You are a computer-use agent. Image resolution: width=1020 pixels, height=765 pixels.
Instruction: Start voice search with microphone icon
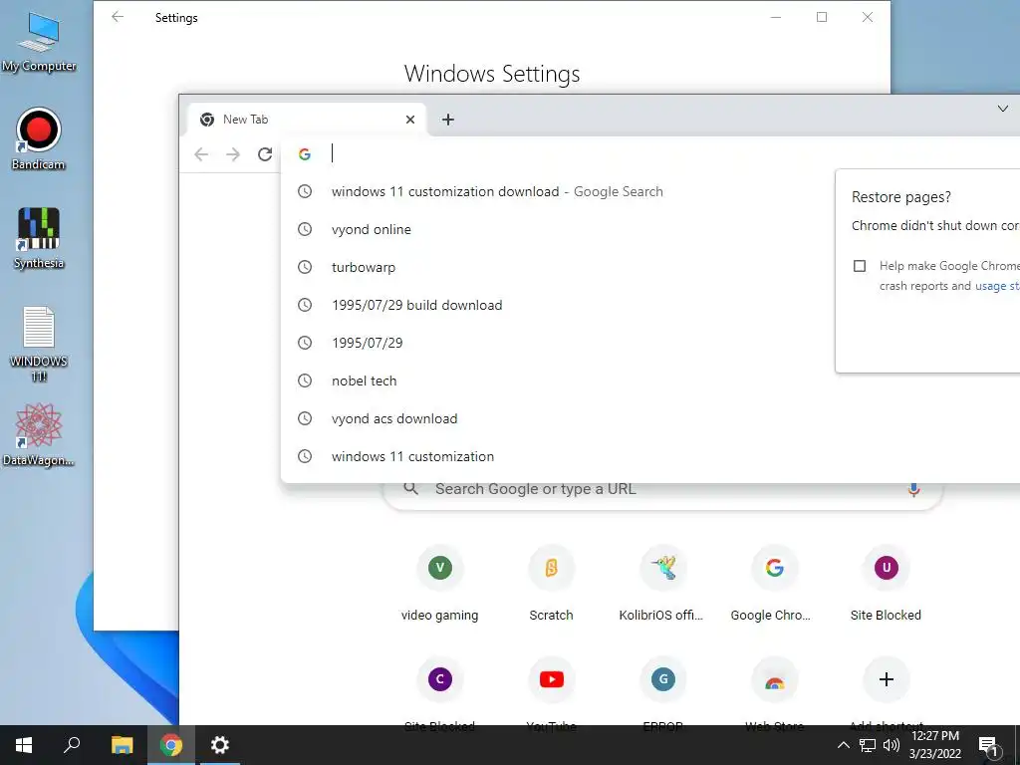913,489
